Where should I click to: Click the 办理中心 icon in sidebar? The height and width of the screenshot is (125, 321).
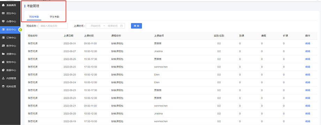pos(3,22)
